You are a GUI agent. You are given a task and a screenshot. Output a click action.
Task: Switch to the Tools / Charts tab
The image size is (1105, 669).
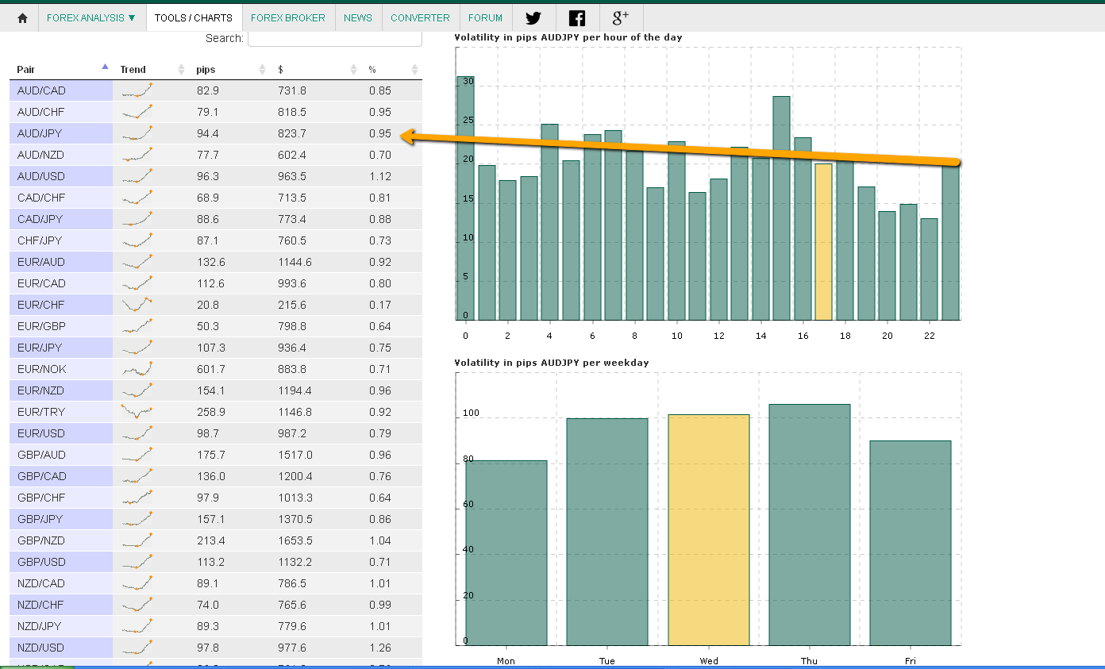[x=194, y=17]
